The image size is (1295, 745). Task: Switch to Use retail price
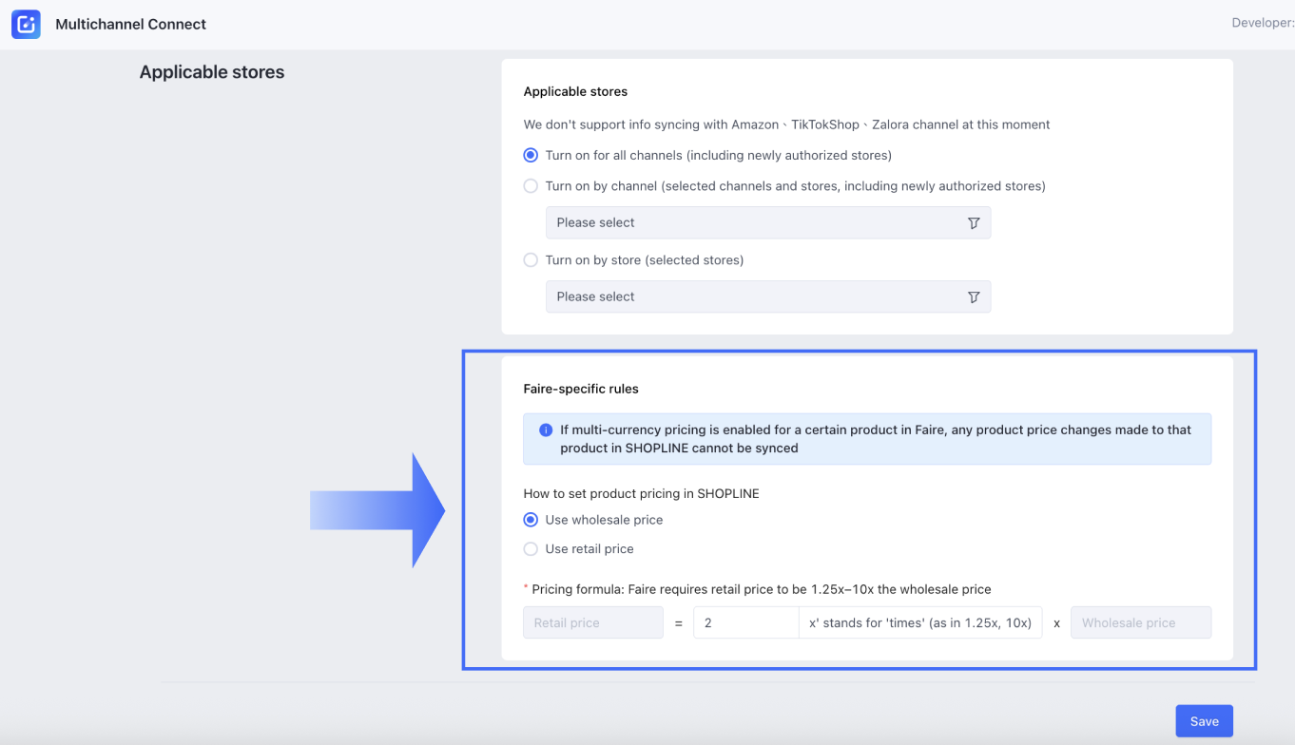click(x=532, y=549)
